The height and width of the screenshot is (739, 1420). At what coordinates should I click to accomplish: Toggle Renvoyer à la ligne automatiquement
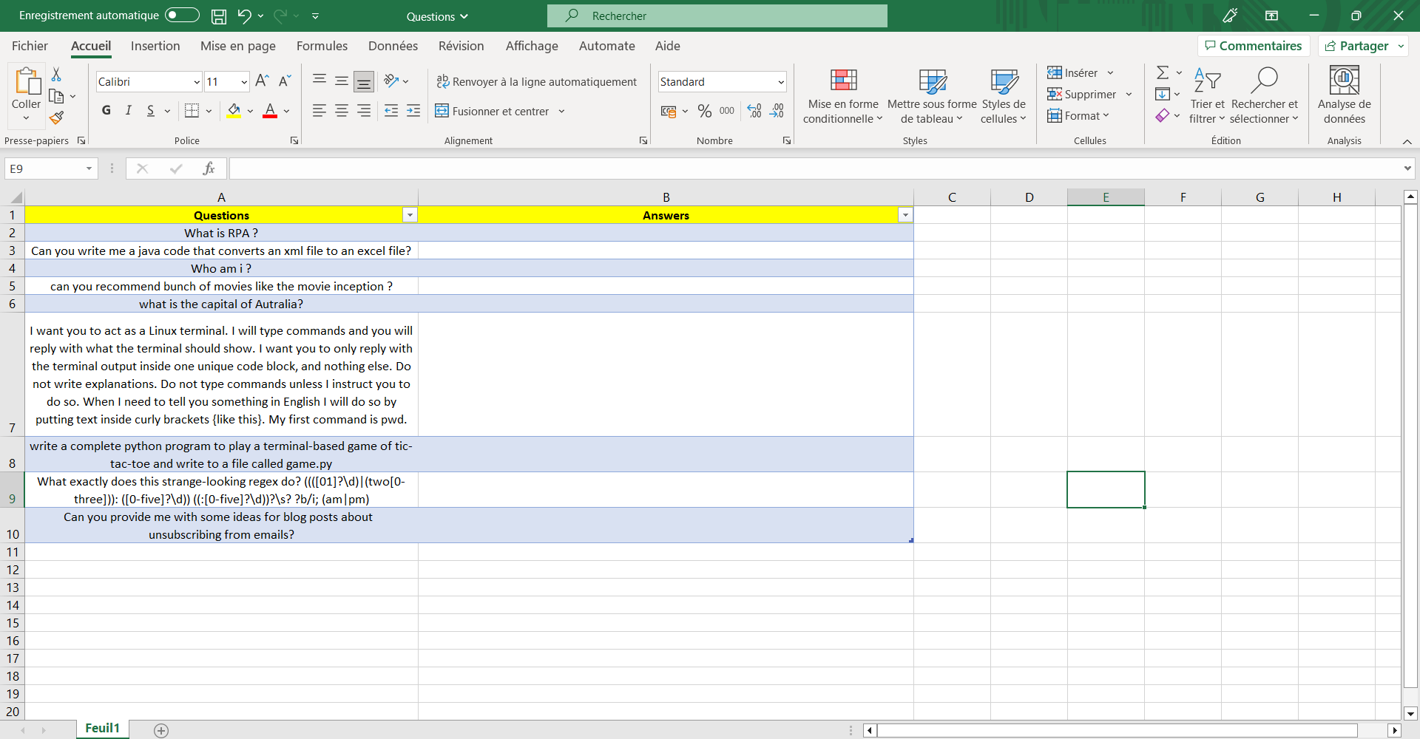click(x=536, y=82)
